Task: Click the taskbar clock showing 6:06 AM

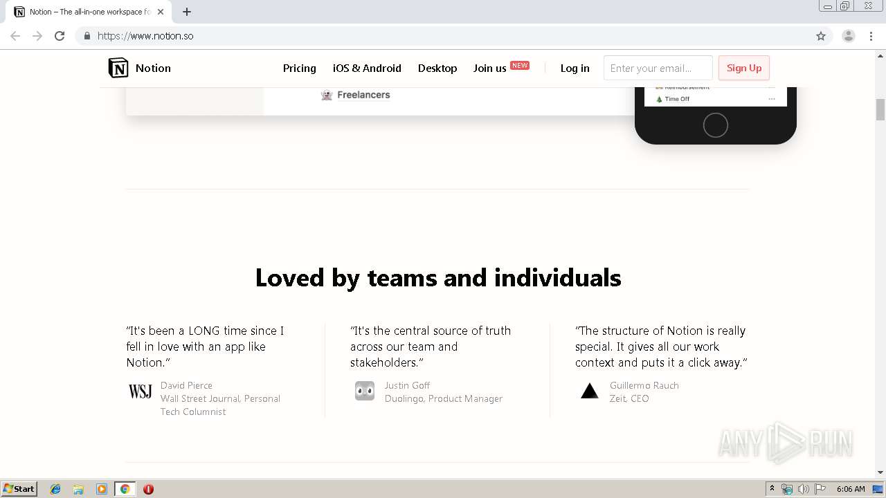Action: (x=851, y=489)
